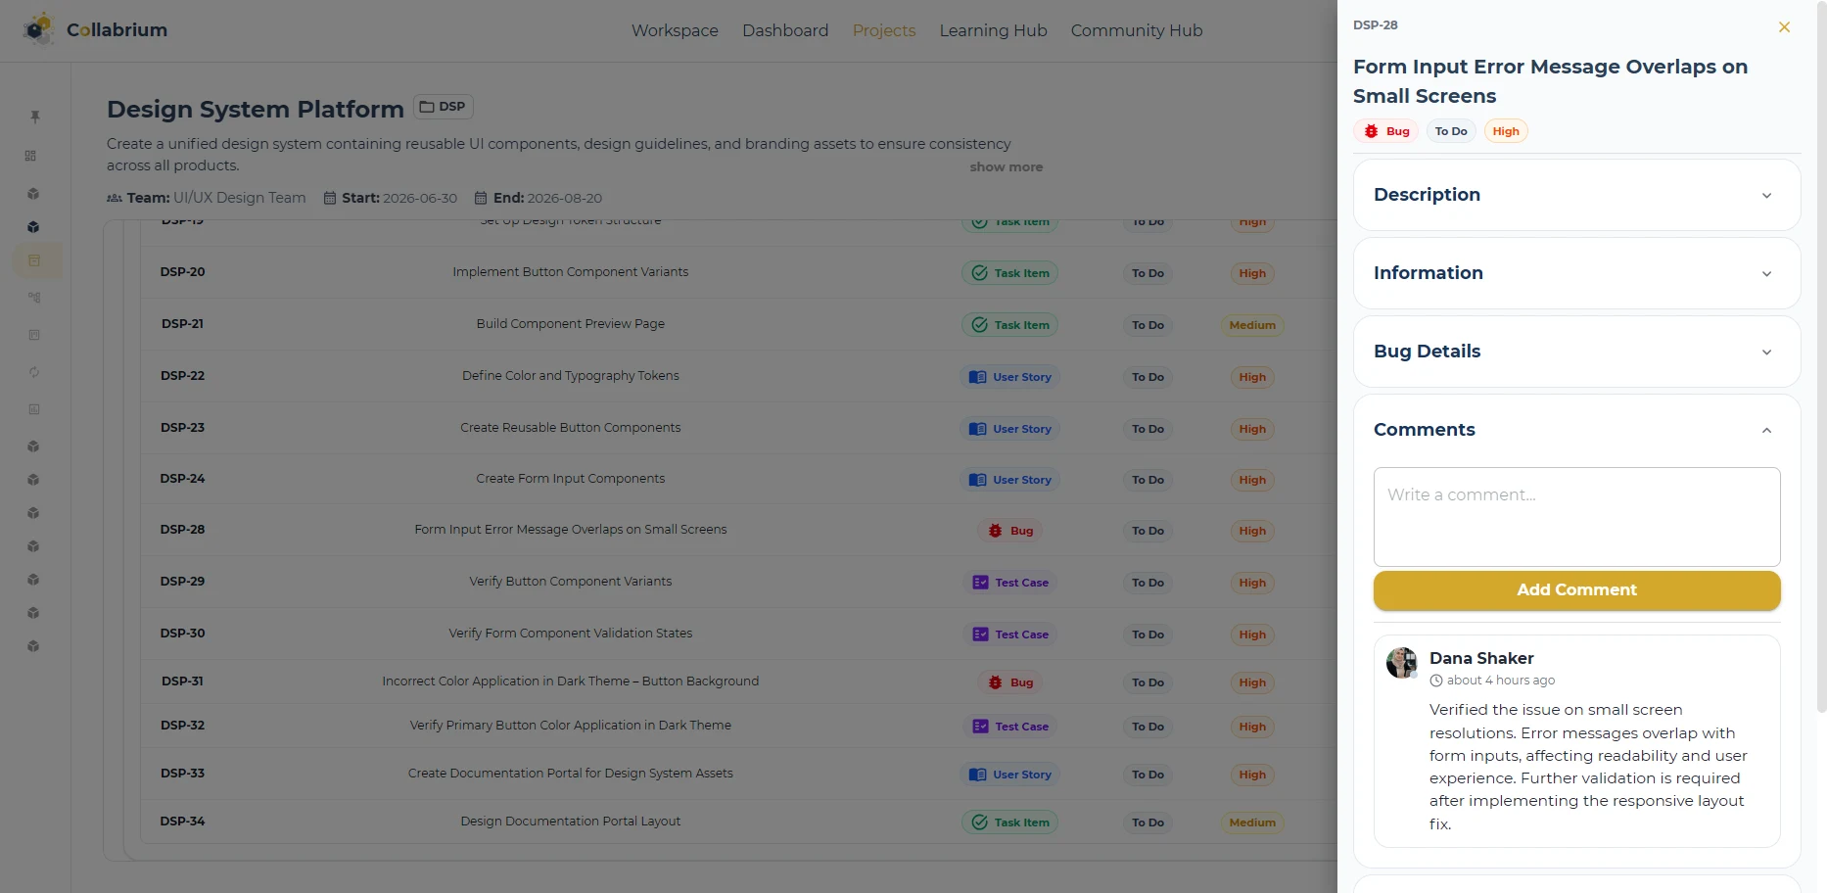Click User Story badge on DSP-22 row

click(1009, 377)
